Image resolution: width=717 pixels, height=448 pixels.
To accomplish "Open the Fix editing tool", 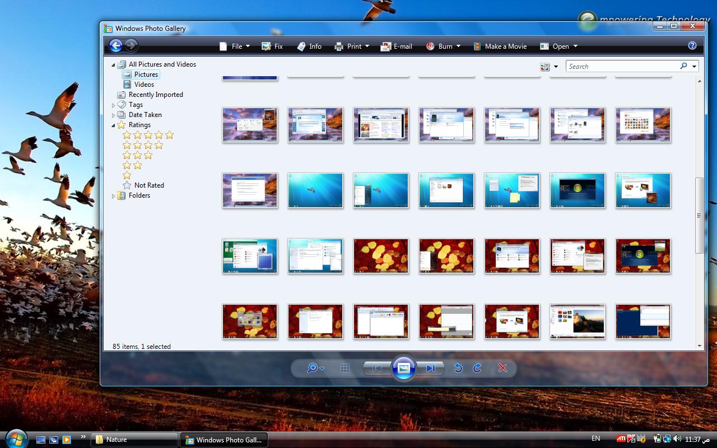I will pyautogui.click(x=272, y=46).
